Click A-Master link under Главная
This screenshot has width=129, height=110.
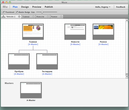tap(33, 44)
